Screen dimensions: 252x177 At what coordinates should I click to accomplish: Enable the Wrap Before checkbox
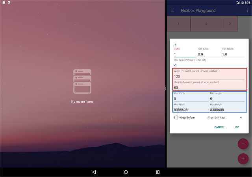176,117
